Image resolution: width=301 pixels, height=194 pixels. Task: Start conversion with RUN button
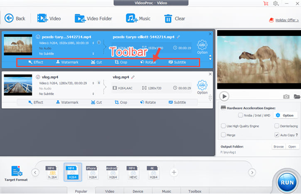click(287, 182)
